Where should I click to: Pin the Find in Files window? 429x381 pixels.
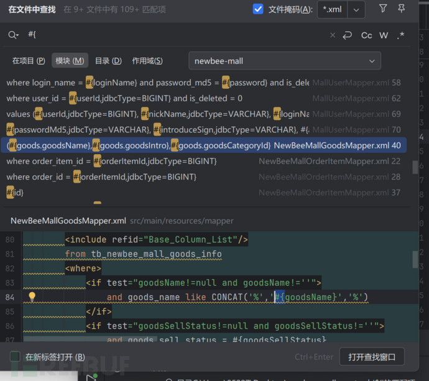pyautogui.click(x=401, y=9)
